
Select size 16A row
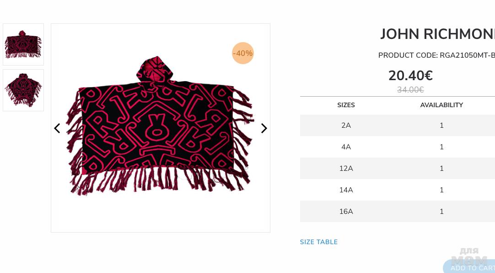(x=346, y=212)
